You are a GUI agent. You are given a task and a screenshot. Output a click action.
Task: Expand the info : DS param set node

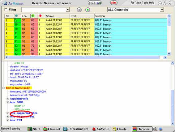point(8,117)
